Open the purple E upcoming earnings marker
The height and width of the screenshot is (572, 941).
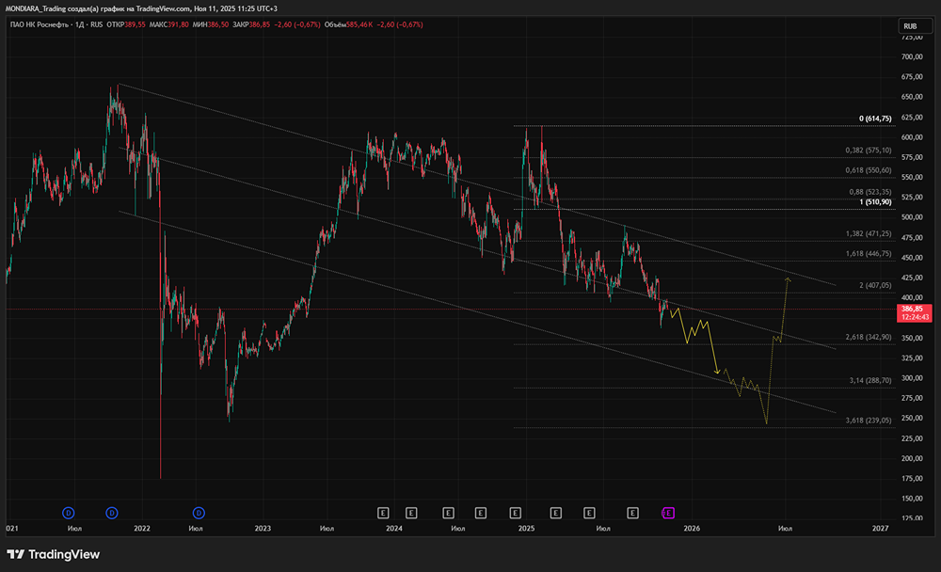click(x=668, y=513)
